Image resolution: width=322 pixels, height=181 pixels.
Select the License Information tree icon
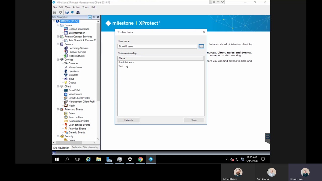[66, 29]
